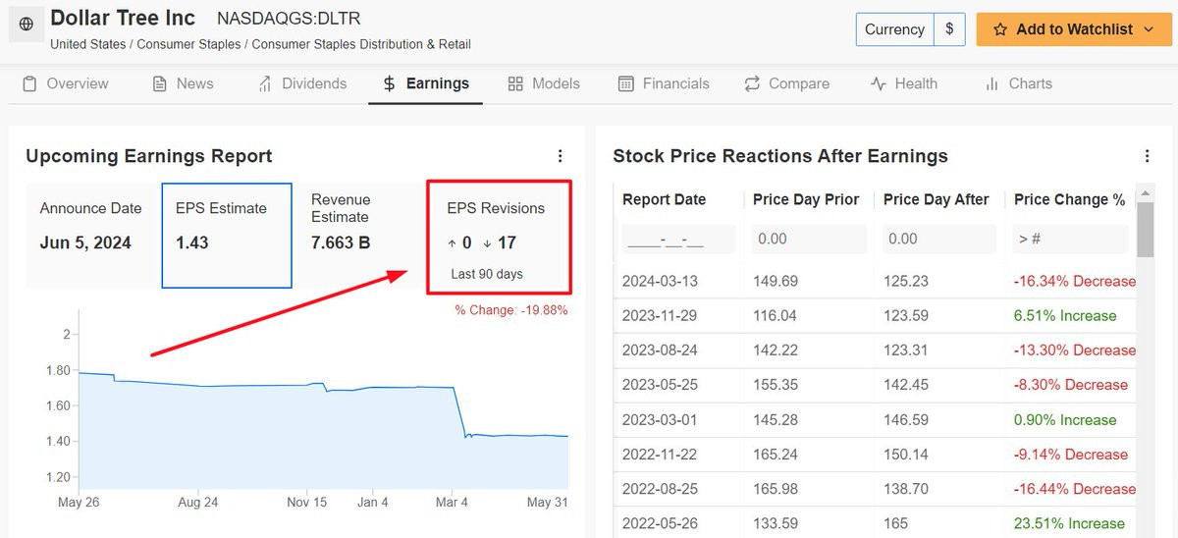The height and width of the screenshot is (538, 1178).
Task: Click the 2022-08-25 report date row
Action: (874, 488)
